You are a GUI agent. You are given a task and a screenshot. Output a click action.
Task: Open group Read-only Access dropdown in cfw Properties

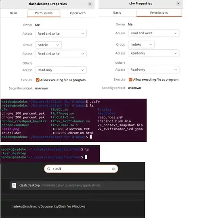[154, 53]
